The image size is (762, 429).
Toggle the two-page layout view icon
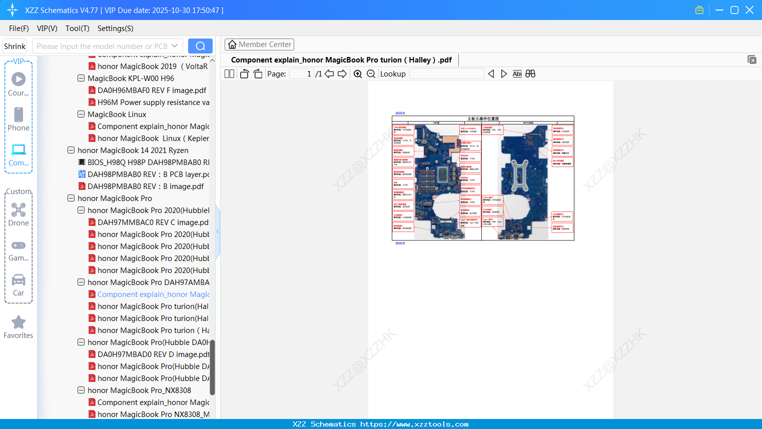[x=230, y=74]
